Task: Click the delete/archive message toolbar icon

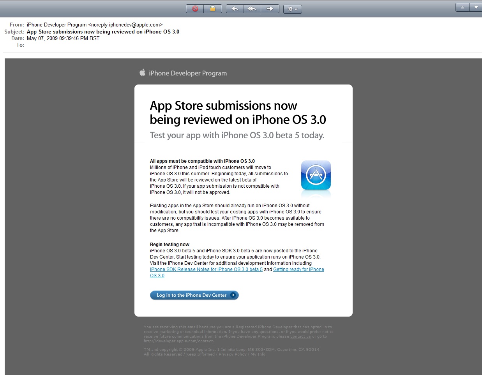Action: [x=213, y=9]
